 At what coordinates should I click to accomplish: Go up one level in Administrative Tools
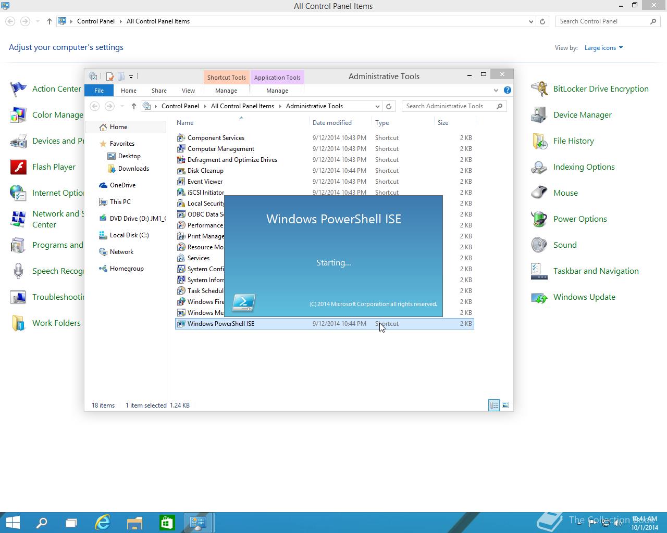134,106
